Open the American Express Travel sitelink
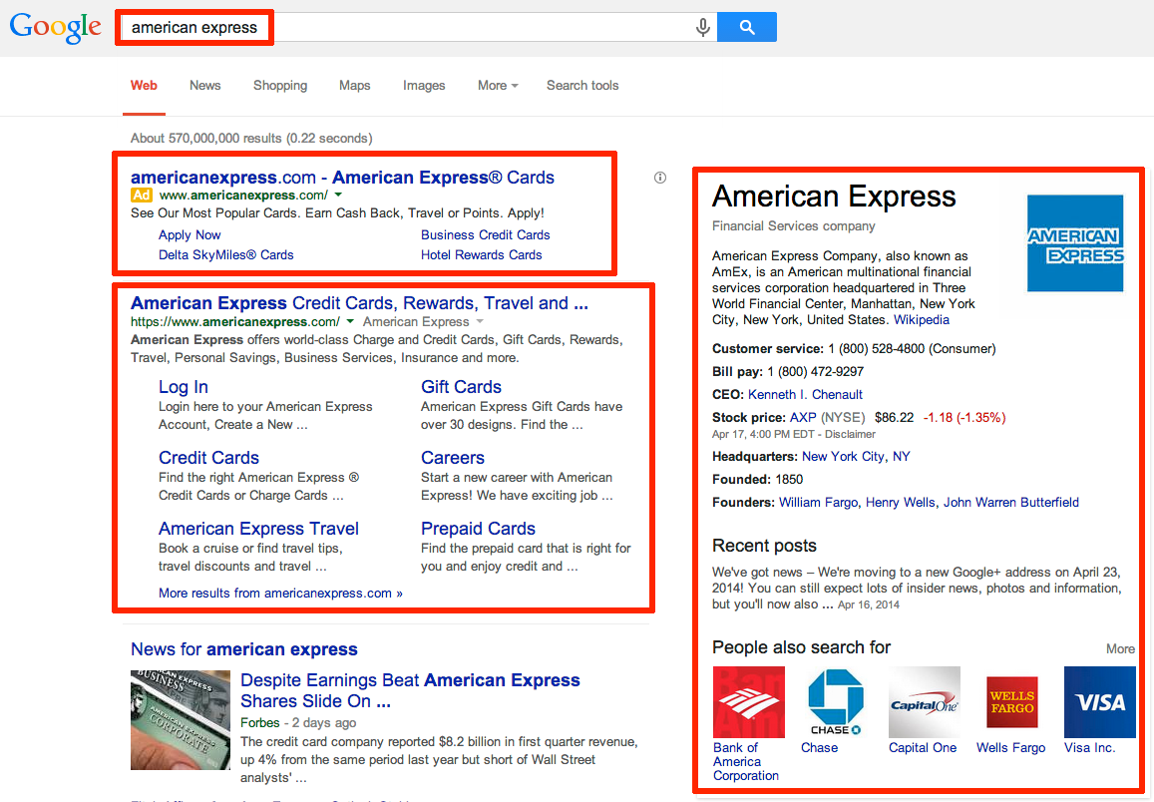The image size is (1154, 802). click(258, 529)
